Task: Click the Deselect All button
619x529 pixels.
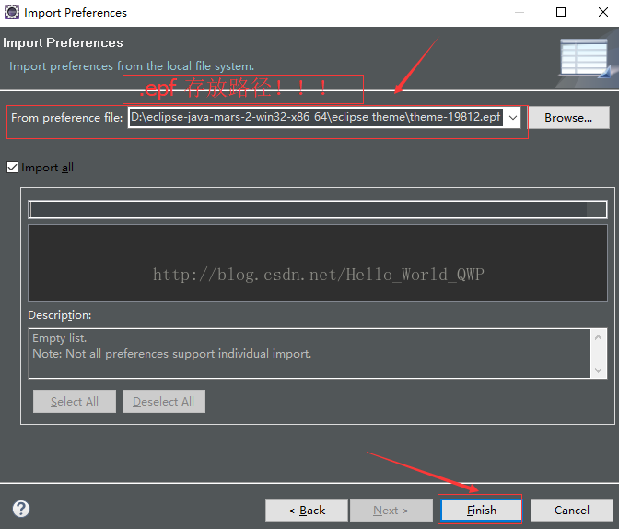Action: (x=164, y=402)
